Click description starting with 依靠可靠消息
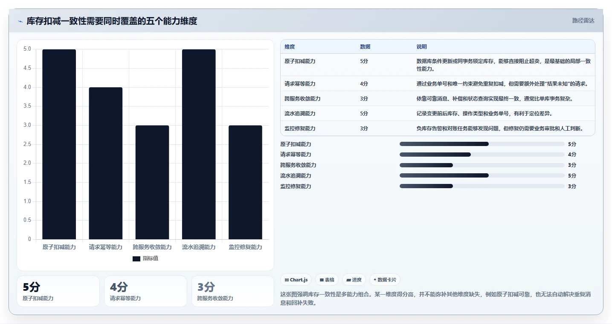612x324 pixels. coord(495,99)
